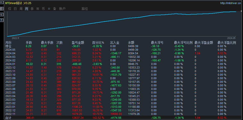
Task: Click the 10000.00 deposit in 2022.11
Action: [116, 114]
